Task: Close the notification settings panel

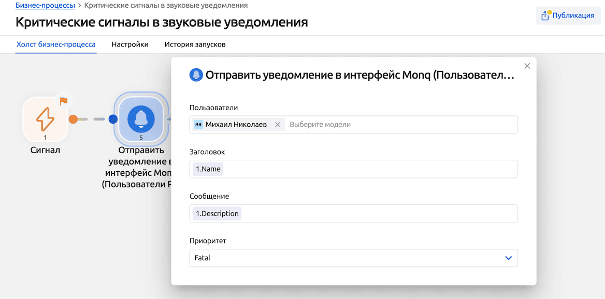Action: point(527,66)
